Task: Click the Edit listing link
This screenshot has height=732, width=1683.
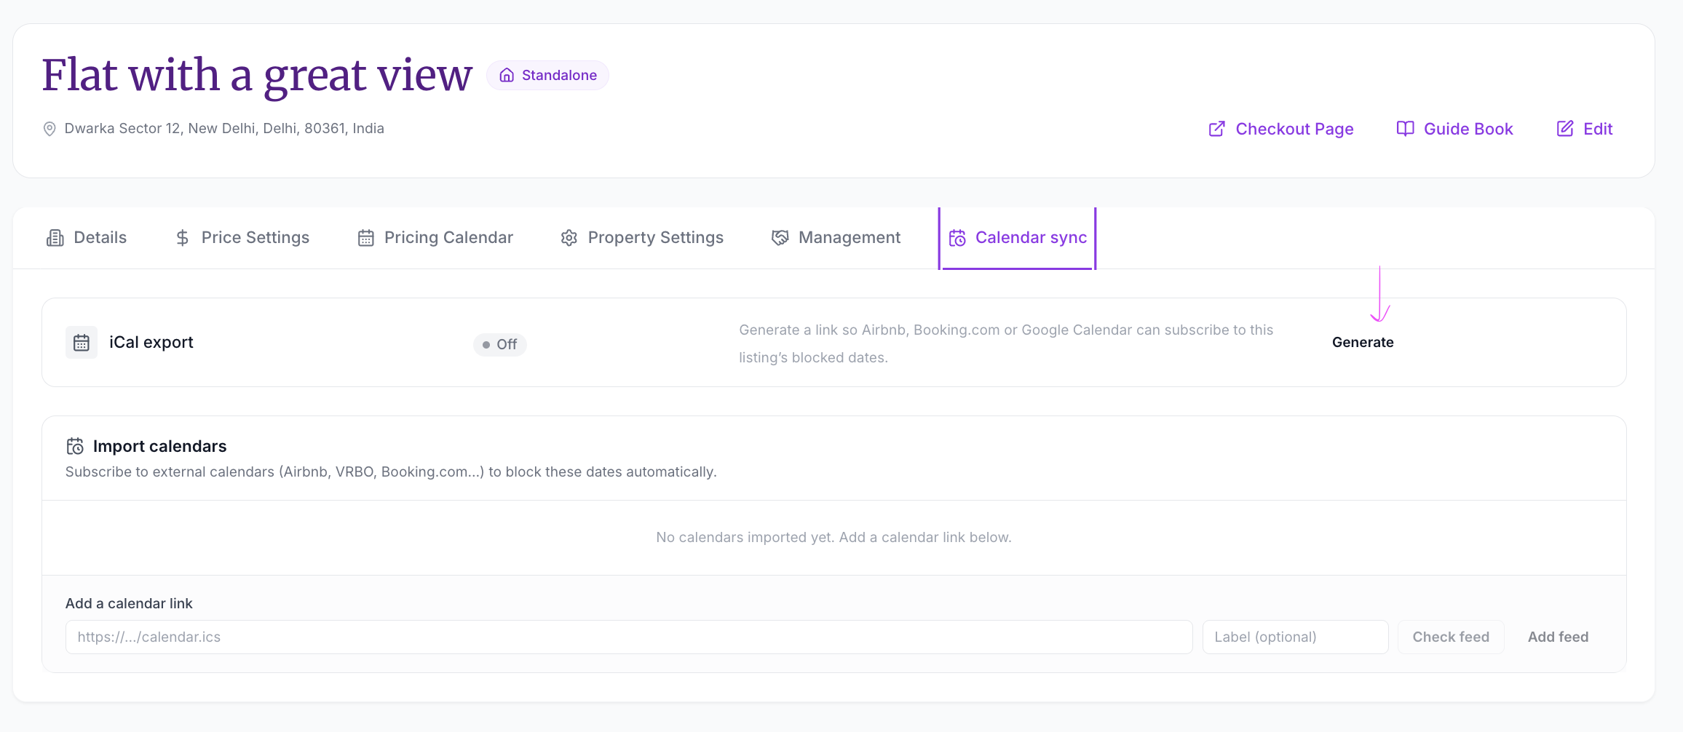Action: (1585, 129)
